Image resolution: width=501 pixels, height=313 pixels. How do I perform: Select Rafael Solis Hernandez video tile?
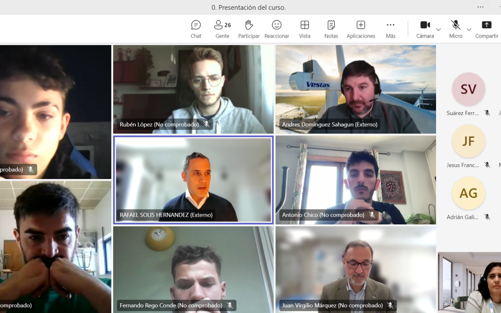click(193, 179)
